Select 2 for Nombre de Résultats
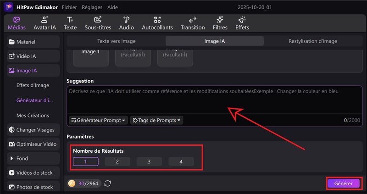 click(x=117, y=161)
